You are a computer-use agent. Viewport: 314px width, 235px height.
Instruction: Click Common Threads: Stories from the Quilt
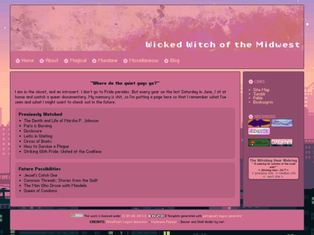[60, 180]
